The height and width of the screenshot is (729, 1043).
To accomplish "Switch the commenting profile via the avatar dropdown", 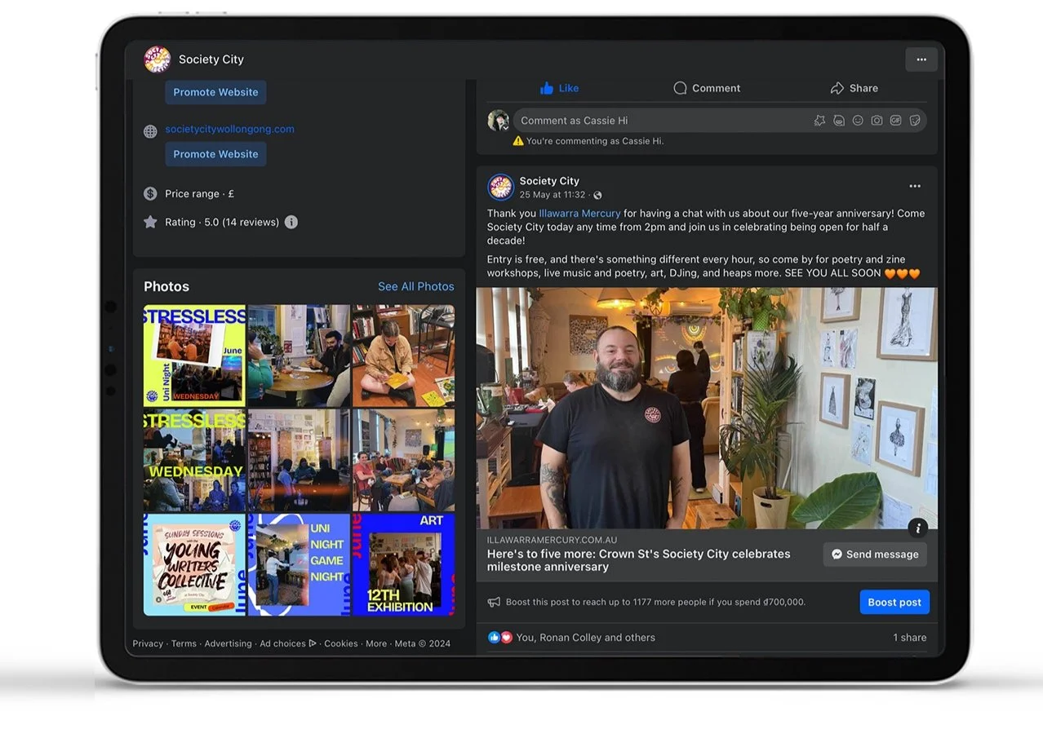I will point(499,121).
